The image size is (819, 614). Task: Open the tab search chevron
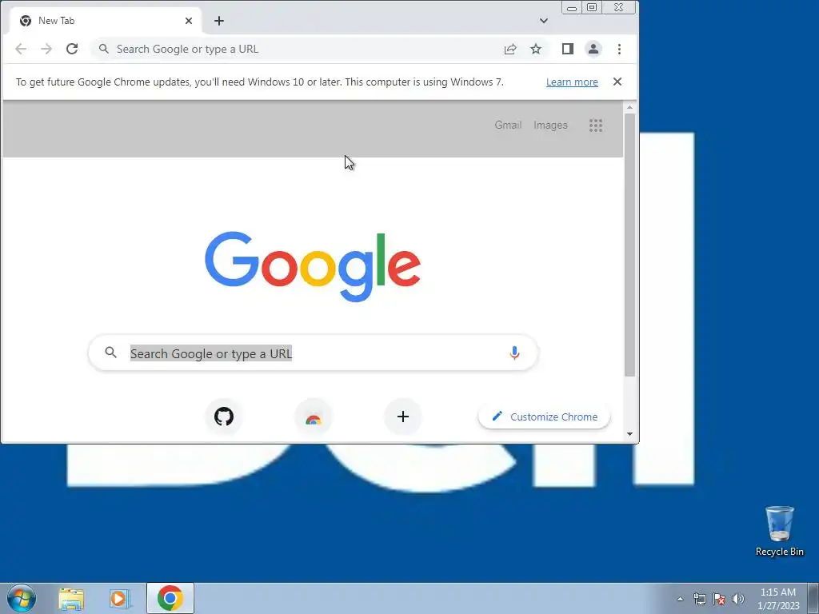[544, 21]
